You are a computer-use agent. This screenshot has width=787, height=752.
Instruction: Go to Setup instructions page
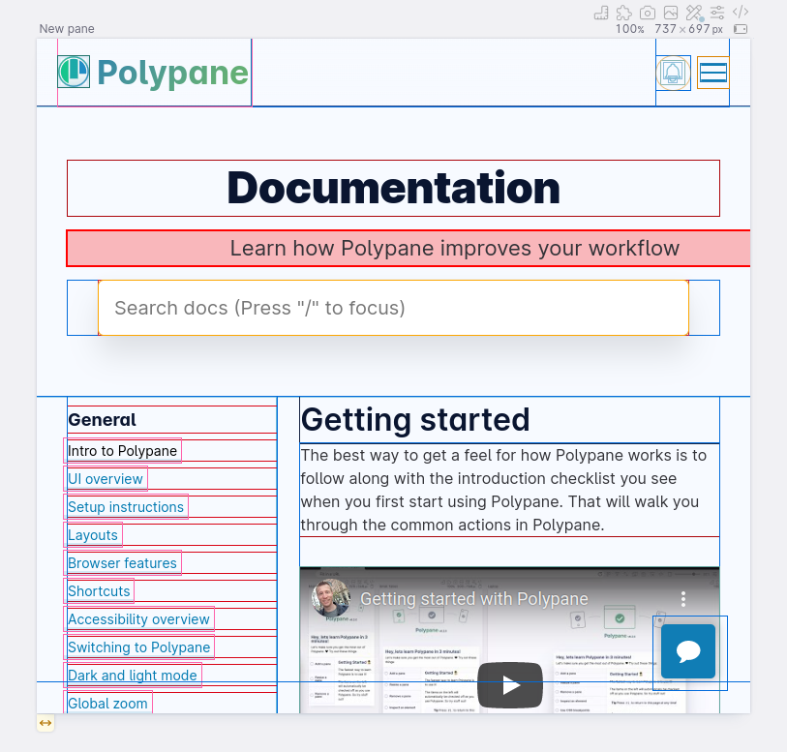click(126, 507)
